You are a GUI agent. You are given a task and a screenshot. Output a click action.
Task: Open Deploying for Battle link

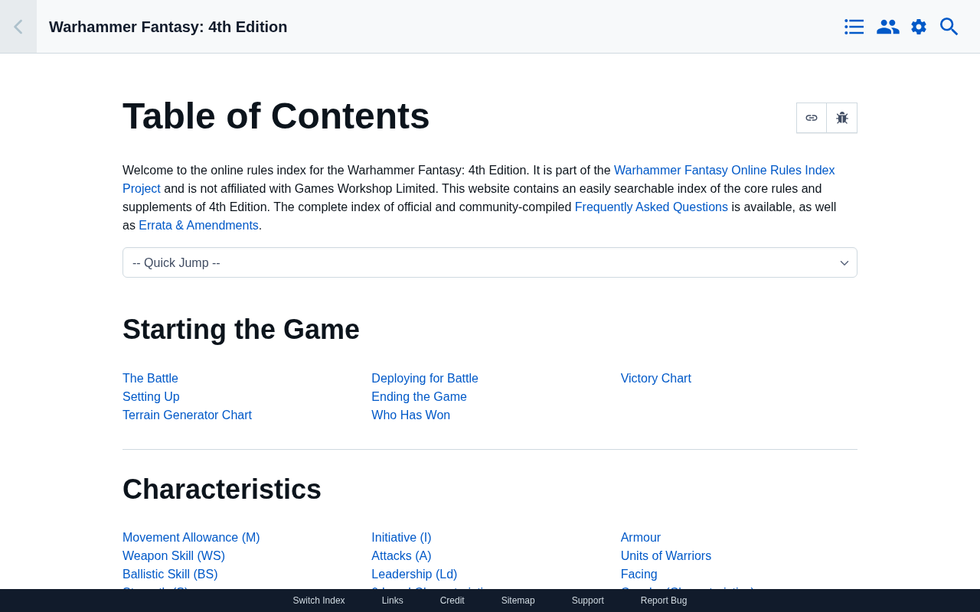[x=425, y=379]
